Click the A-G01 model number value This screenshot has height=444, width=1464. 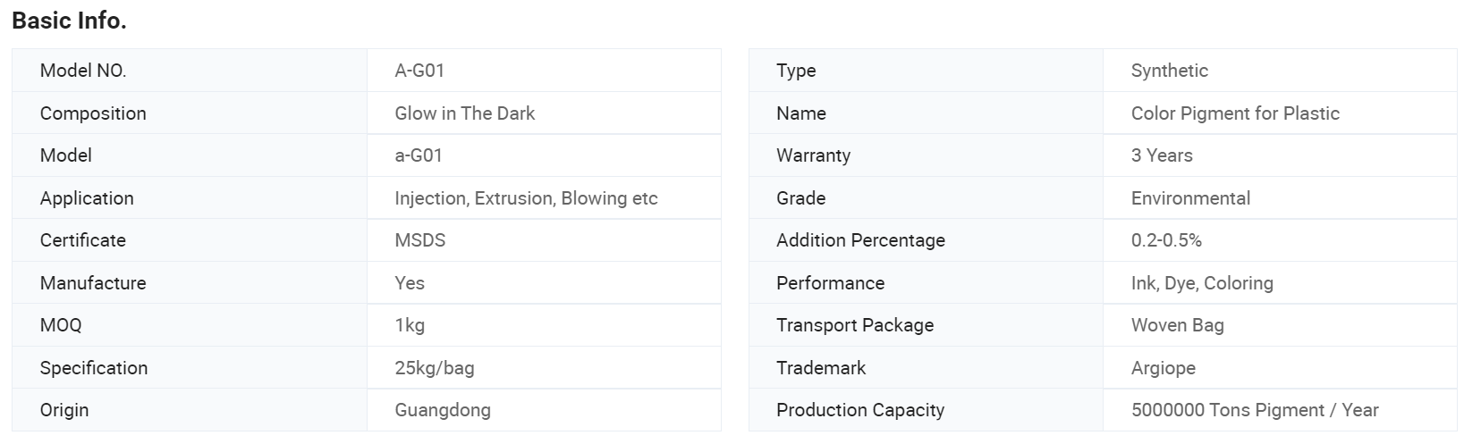point(419,71)
